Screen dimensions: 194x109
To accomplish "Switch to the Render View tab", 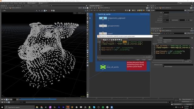I will (x=19, y=6).
